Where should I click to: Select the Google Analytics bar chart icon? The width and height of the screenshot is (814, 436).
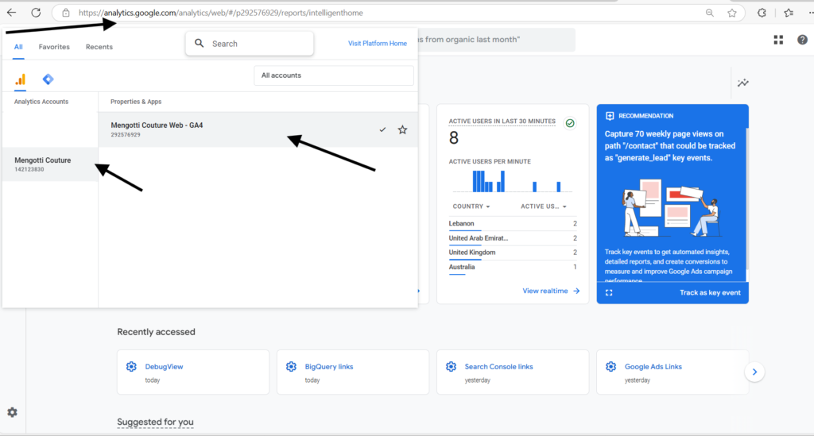click(x=20, y=79)
